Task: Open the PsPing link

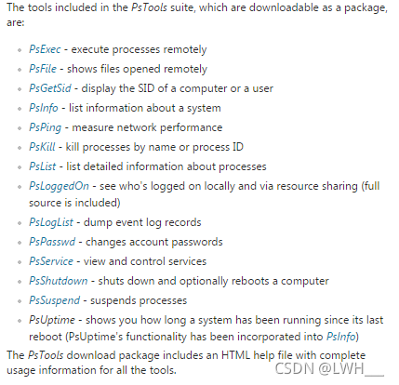Action: 46,127
